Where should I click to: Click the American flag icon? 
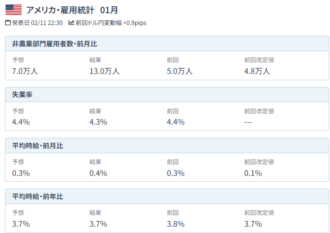click(13, 10)
